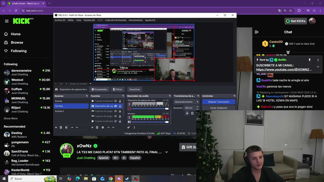Click Filtros button in source toolbar
The image size is (324, 182).
tap(117, 89)
